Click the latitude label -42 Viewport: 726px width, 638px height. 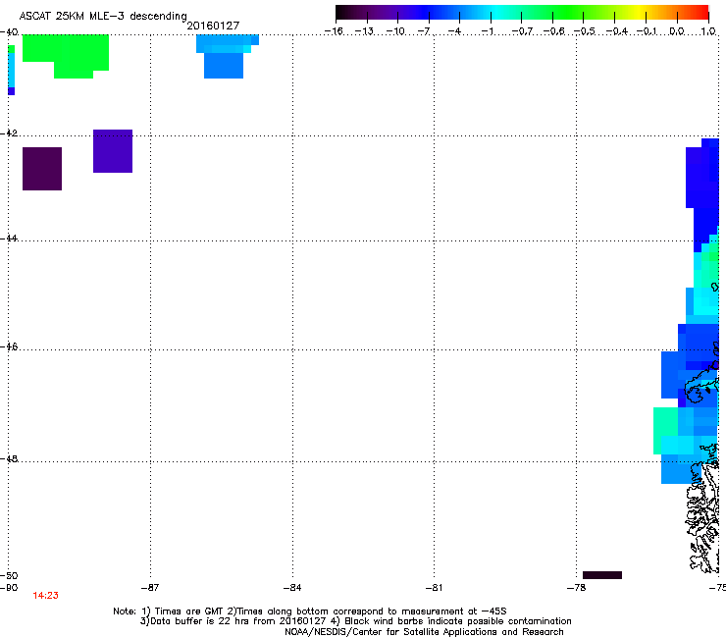9,133
